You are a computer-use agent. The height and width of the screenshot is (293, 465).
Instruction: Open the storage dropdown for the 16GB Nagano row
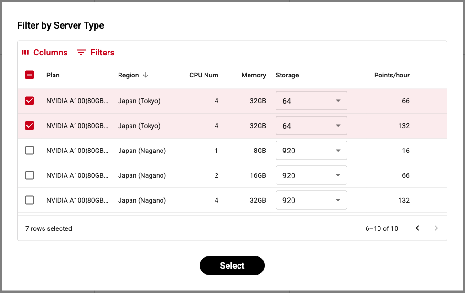coord(311,175)
